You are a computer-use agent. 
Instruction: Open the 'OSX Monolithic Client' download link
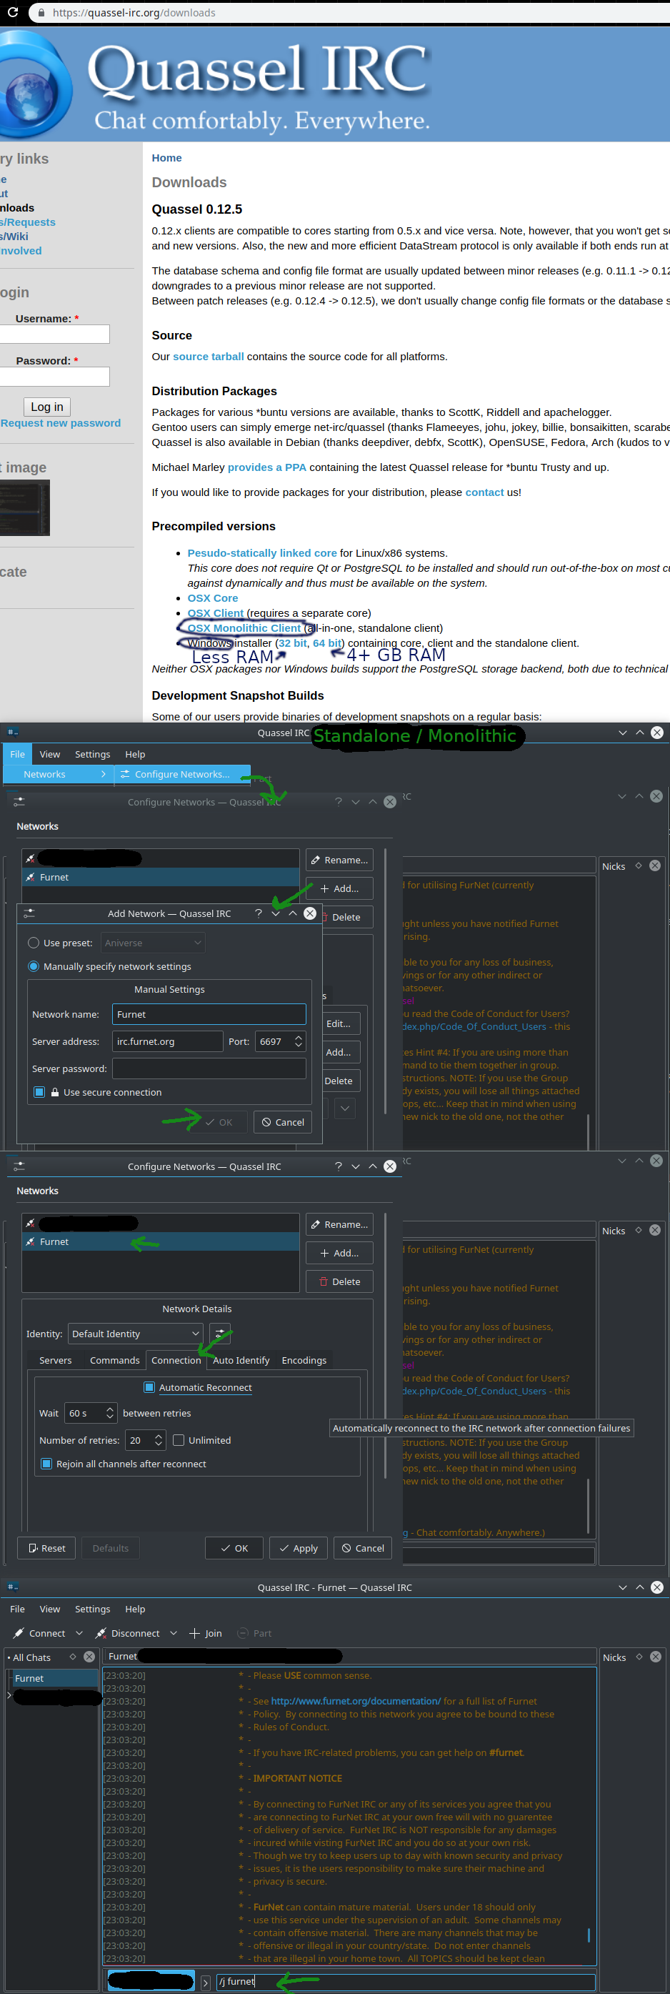point(244,628)
